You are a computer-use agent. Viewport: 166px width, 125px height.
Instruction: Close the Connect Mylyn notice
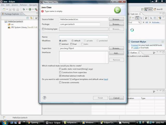[x=163, y=42]
